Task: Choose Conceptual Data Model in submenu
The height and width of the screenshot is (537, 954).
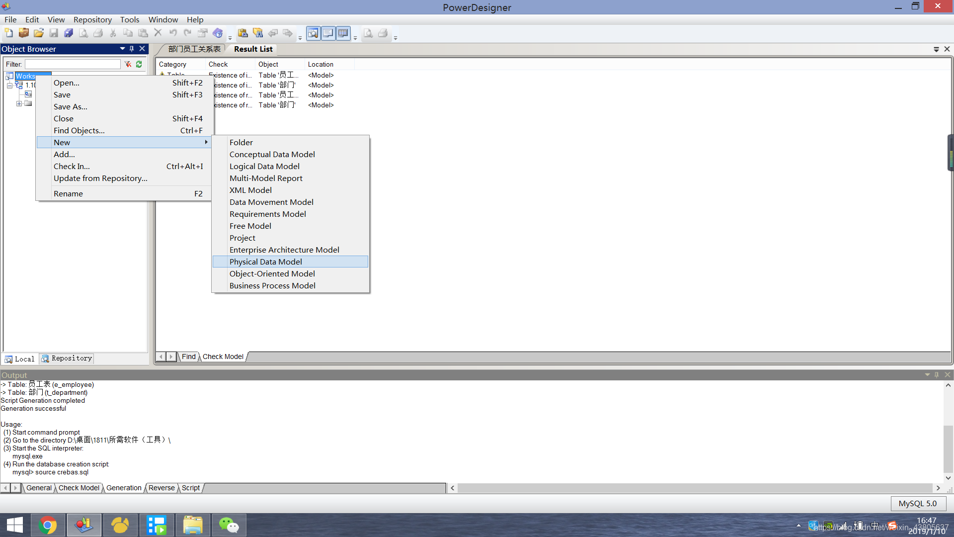Action: click(x=290, y=154)
